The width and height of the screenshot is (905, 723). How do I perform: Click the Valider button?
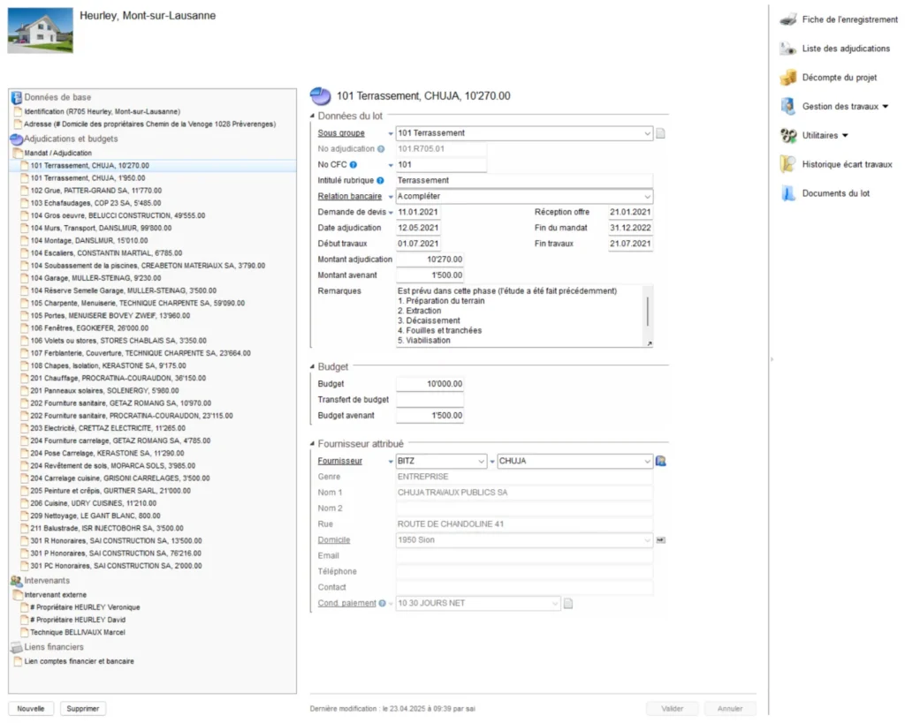672,709
